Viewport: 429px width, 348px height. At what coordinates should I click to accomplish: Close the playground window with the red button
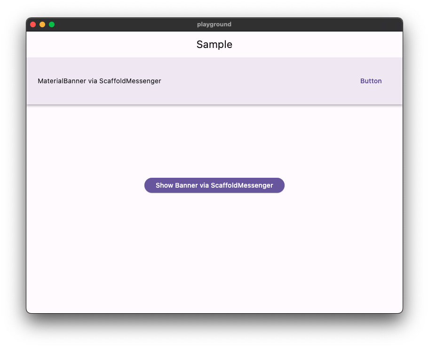pos(33,24)
